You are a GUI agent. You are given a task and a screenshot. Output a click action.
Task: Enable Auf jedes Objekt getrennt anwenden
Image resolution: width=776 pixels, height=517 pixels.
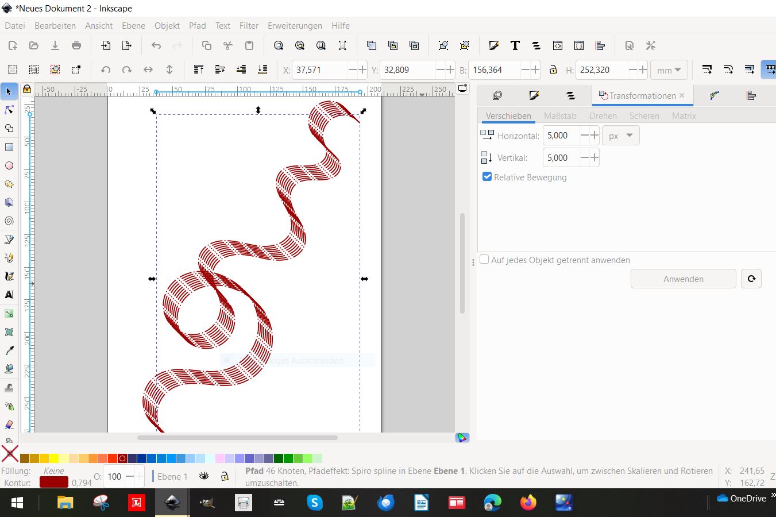484,260
